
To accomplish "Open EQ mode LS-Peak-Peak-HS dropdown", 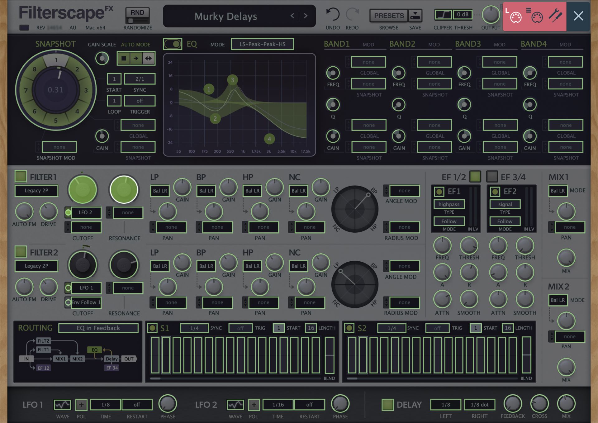I will (262, 44).
